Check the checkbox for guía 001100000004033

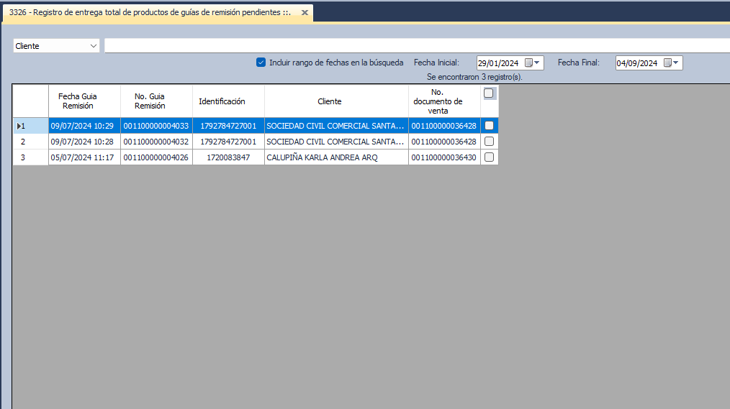[x=490, y=126]
